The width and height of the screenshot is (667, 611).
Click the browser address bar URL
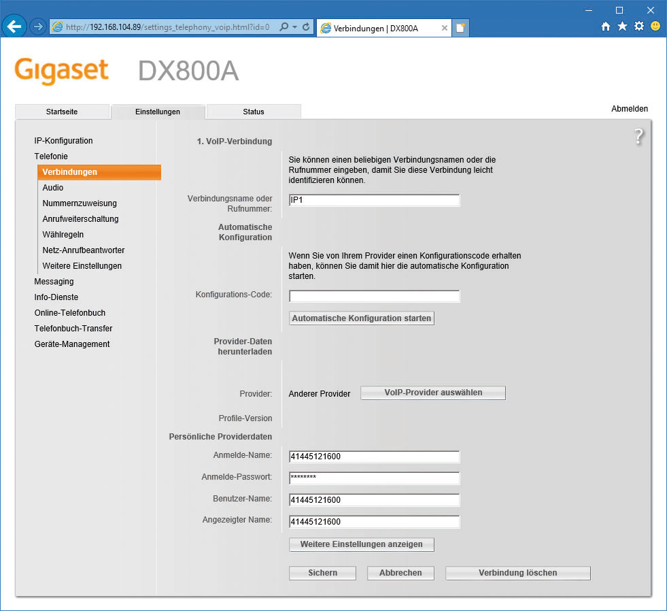168,27
